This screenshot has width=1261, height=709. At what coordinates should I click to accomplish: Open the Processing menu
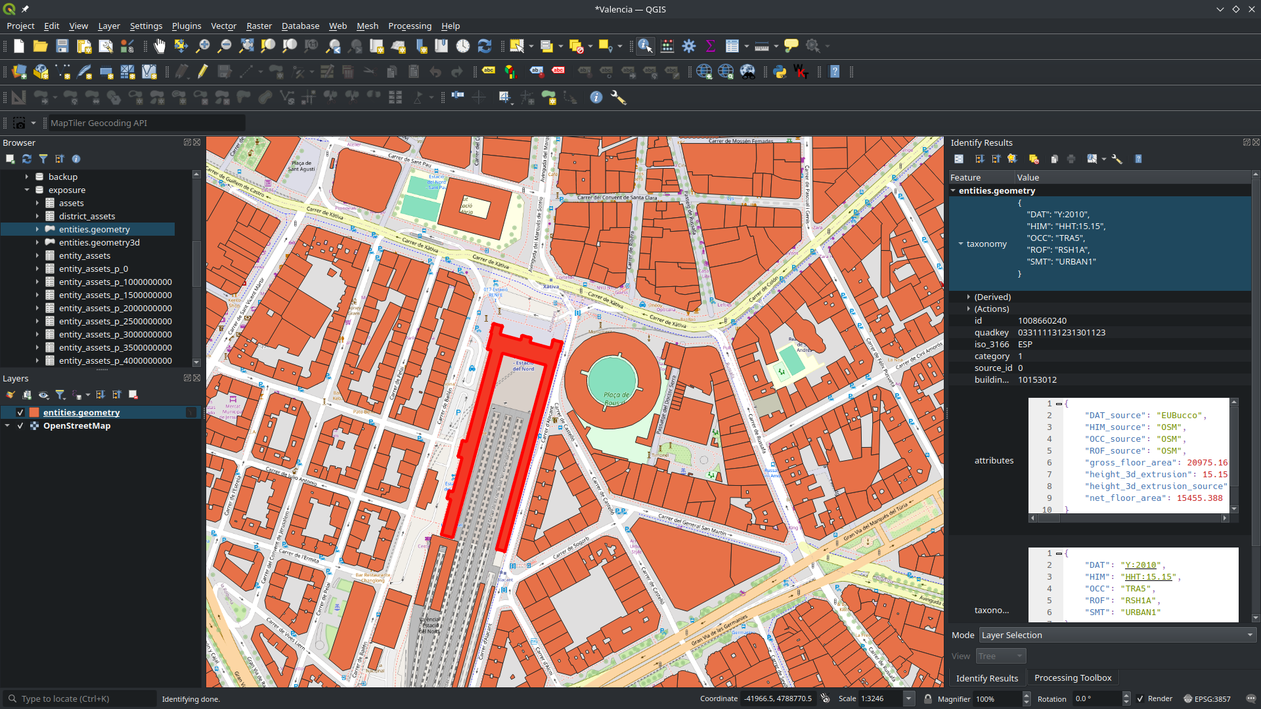[x=410, y=26]
